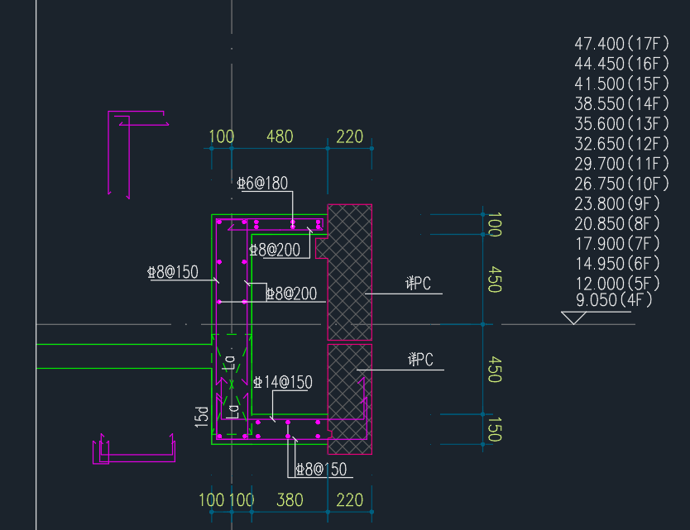Click the upper cross-hatched PC panel
Viewport: 690px width, 530px height.
[350, 273]
